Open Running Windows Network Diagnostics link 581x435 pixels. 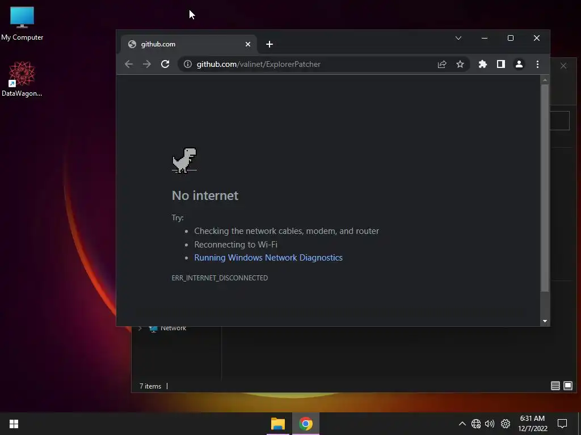tap(268, 258)
